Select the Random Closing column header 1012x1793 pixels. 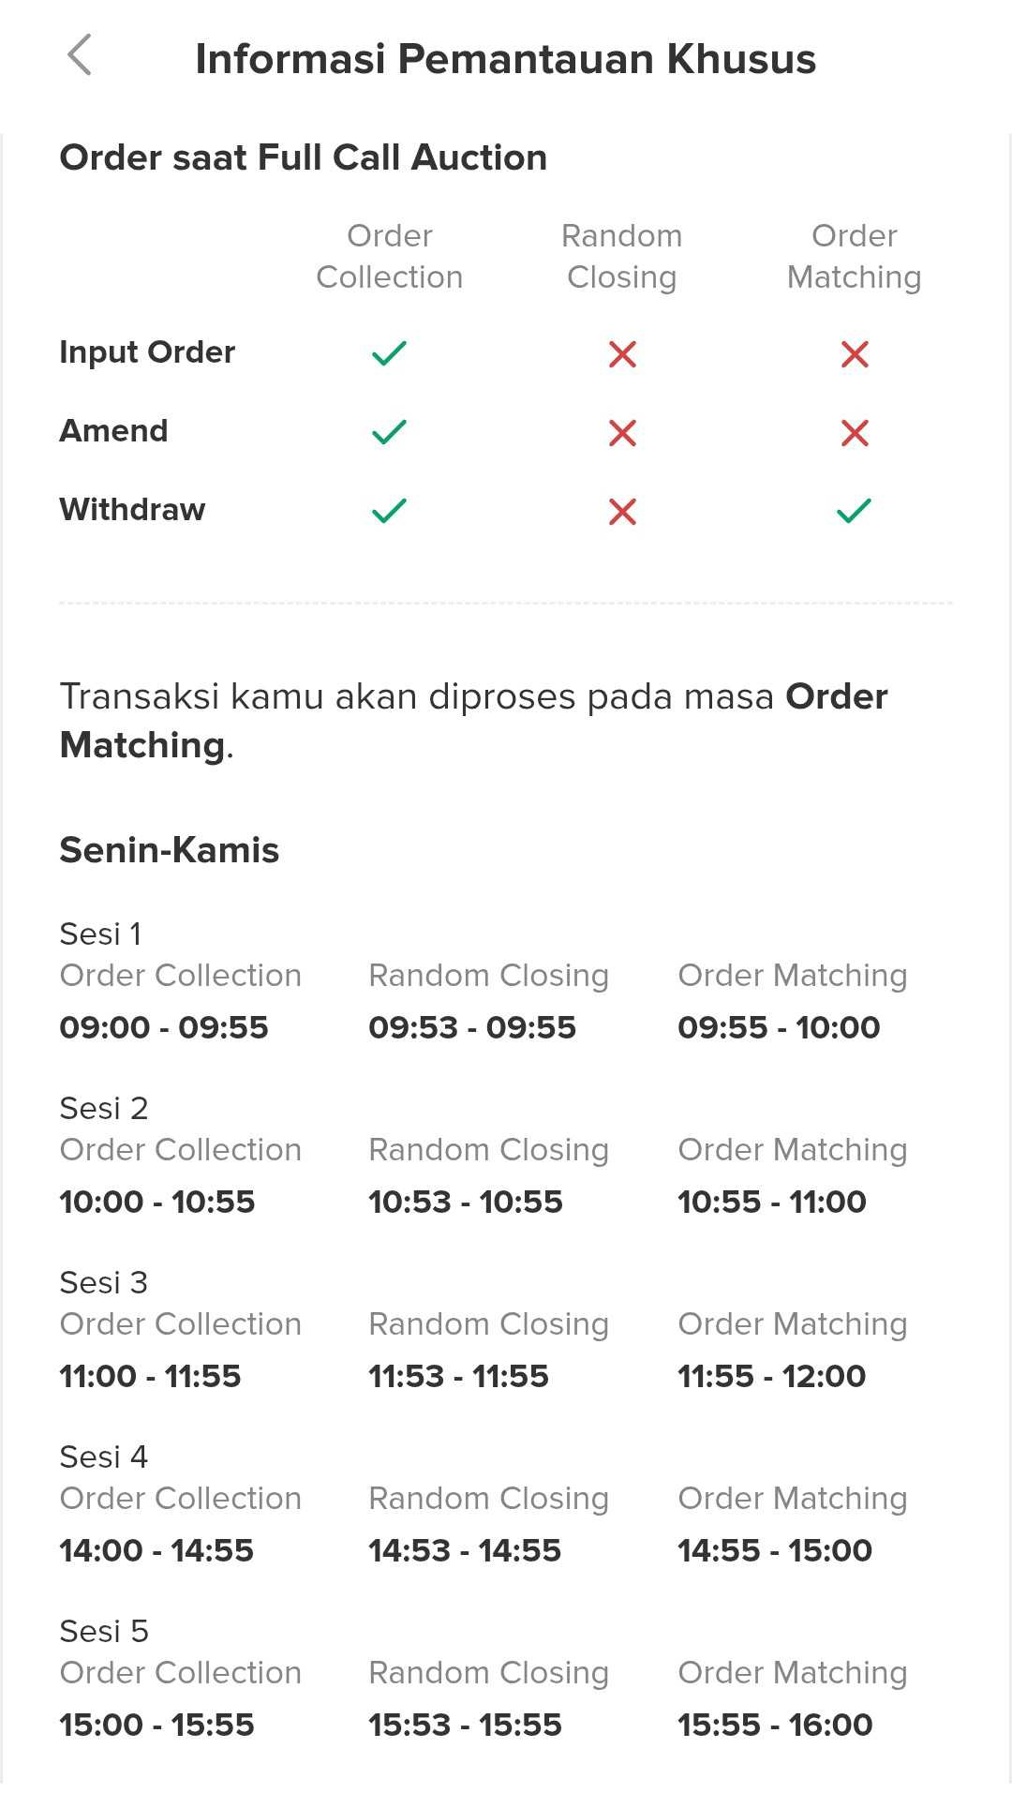tap(622, 256)
